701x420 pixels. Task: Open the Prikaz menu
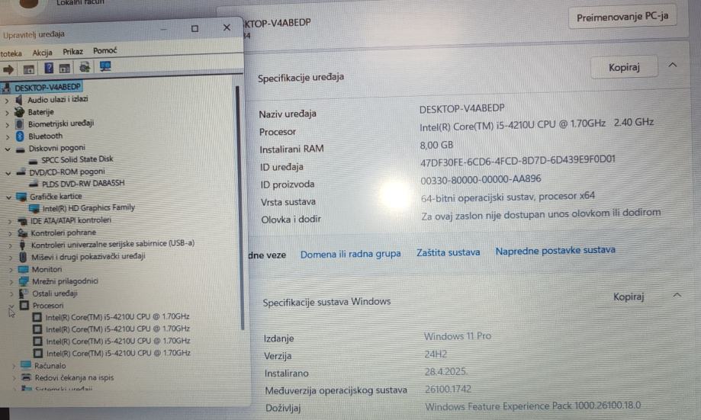(x=73, y=52)
